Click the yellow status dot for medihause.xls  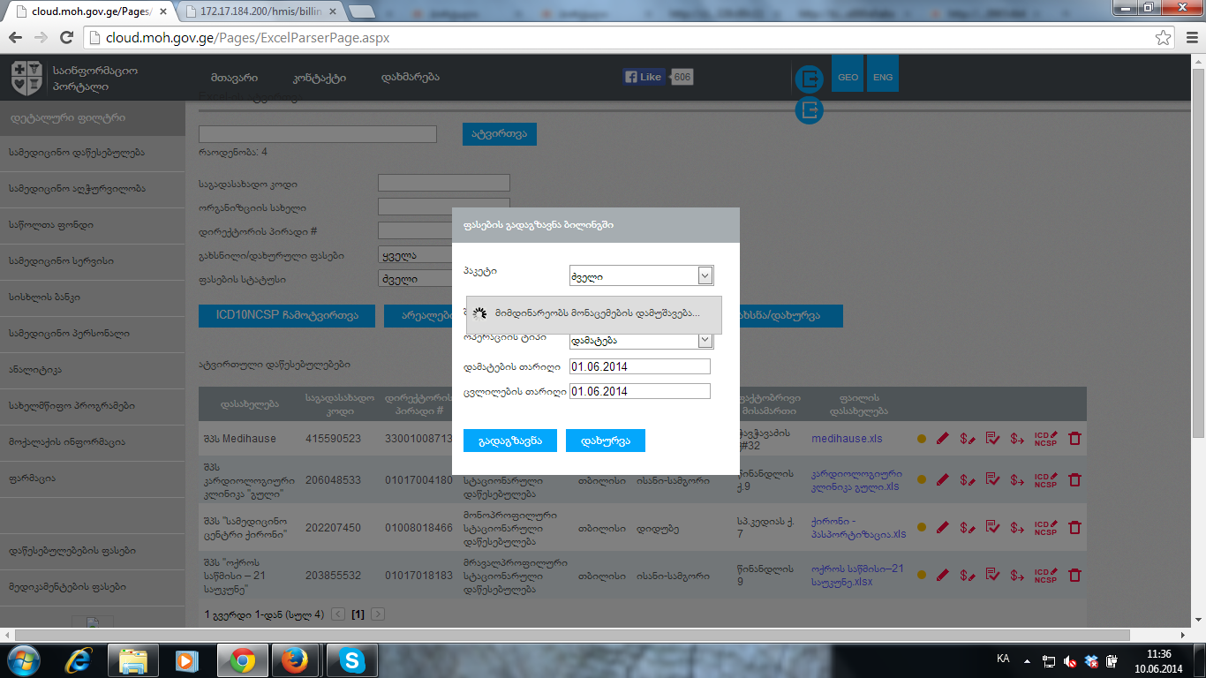click(x=922, y=439)
